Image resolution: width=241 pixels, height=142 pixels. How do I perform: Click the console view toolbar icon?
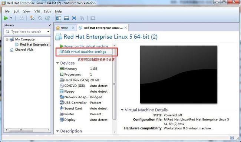point(93,18)
